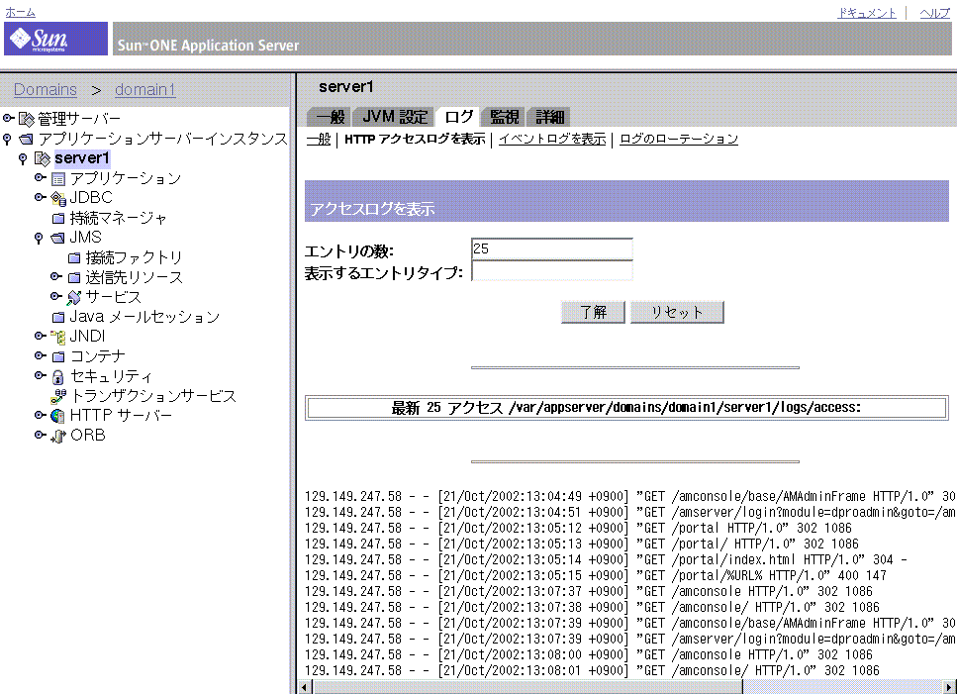Expand the サービス node
Image resolution: width=957 pixels, height=694 pixels.
[x=55, y=296]
